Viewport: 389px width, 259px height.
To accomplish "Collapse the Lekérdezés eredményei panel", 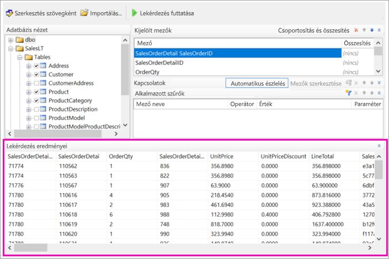I will click(x=379, y=146).
